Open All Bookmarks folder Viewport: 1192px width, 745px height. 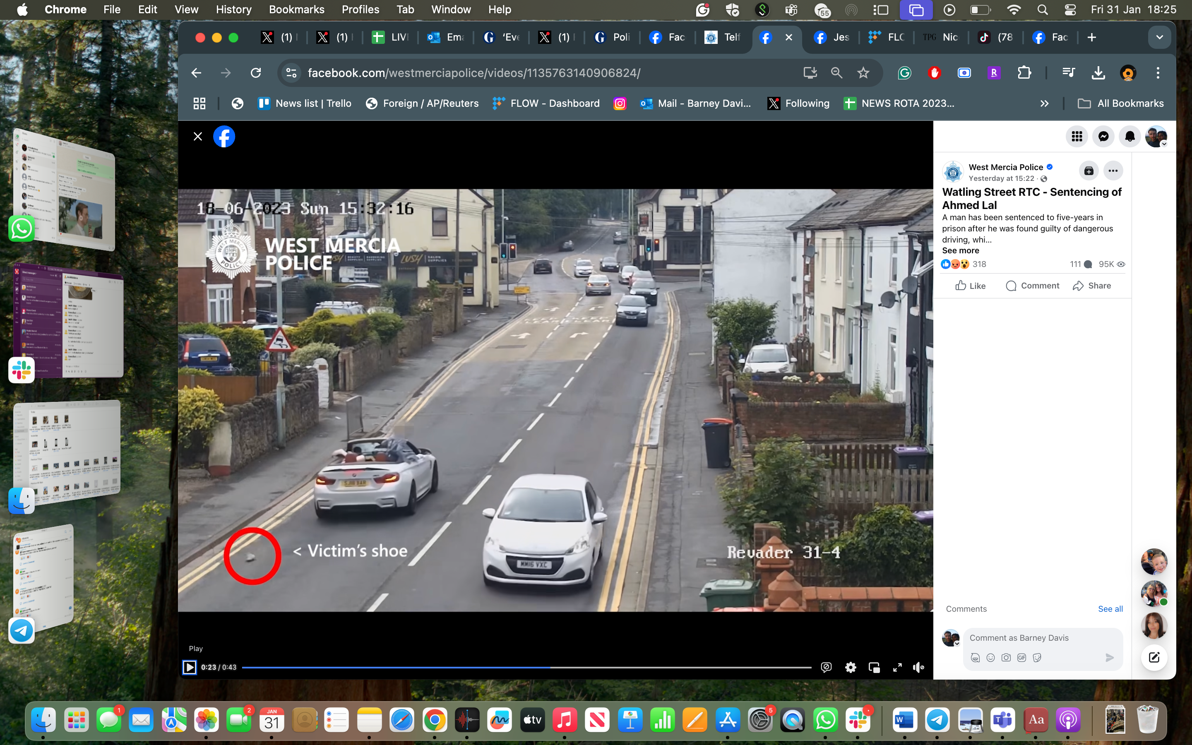[x=1120, y=103]
